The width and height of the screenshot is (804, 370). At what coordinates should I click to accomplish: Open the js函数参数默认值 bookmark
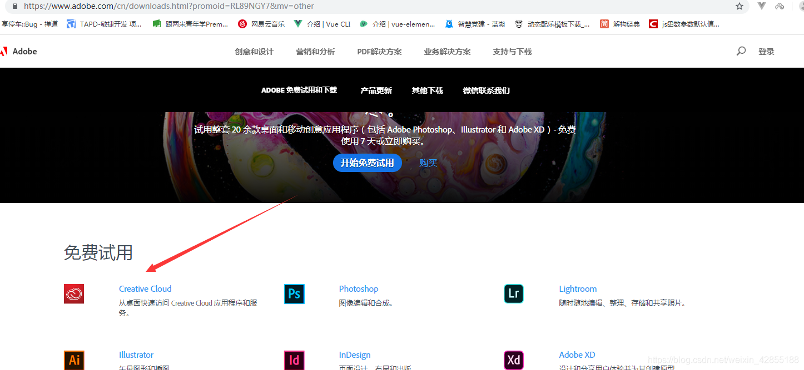(x=684, y=24)
